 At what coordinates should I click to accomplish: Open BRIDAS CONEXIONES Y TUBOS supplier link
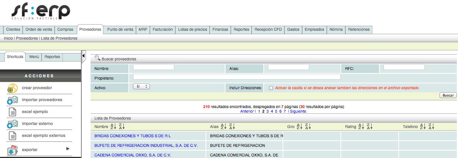[x=132, y=136]
